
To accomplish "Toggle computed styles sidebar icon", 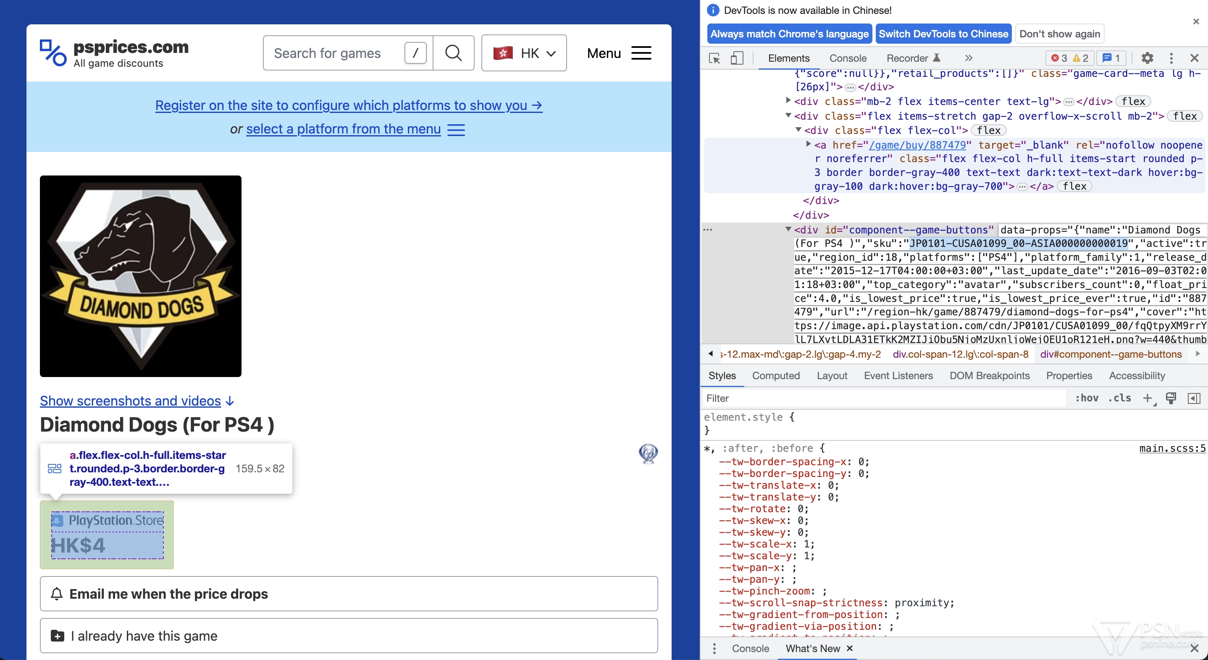I will pos(1194,398).
